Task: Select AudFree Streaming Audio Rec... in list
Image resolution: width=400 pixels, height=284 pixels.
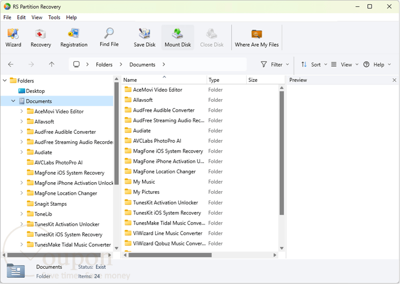Action: pyautogui.click(x=168, y=120)
